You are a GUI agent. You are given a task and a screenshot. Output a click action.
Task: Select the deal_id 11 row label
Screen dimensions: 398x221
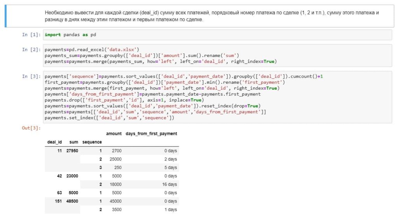click(x=59, y=150)
